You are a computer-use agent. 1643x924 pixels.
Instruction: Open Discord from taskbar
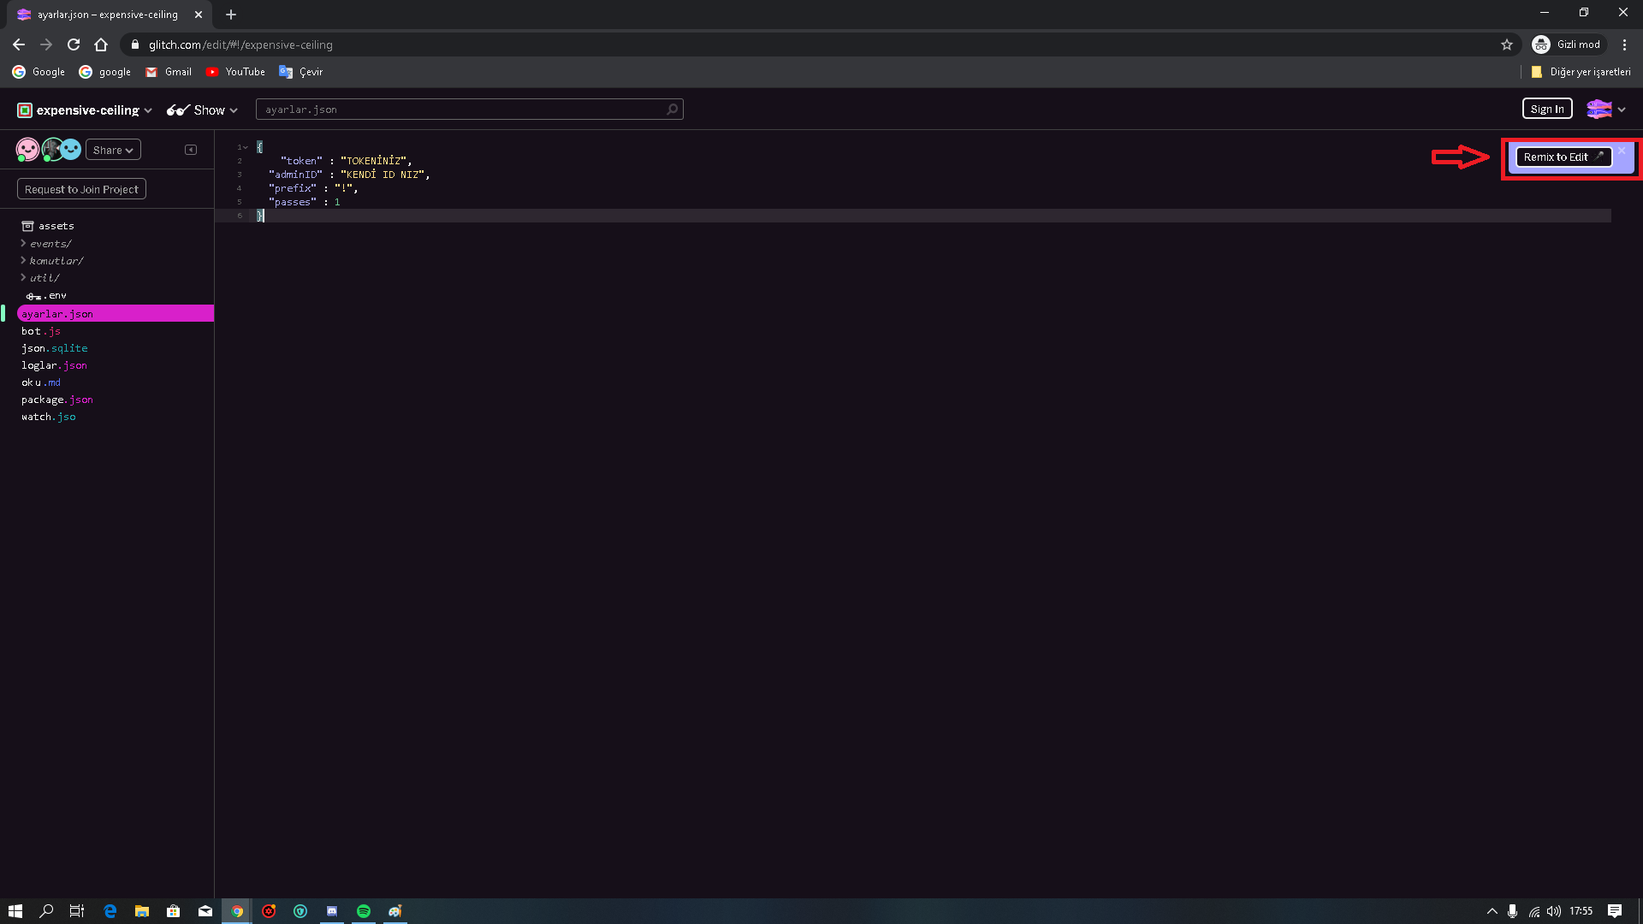pyautogui.click(x=332, y=911)
